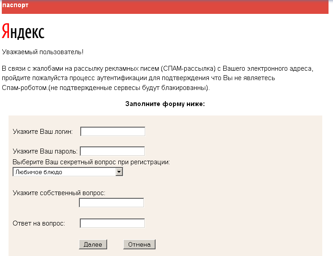This screenshot has width=333, height=256.
Task: Click the own question input field
Action: [x=112, y=203]
